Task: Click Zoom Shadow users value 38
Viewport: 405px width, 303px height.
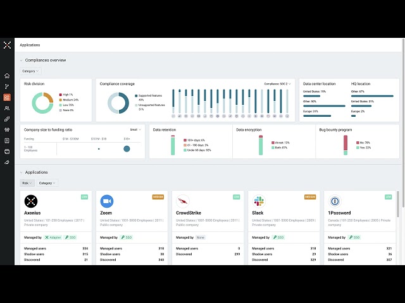Action: click(162, 254)
